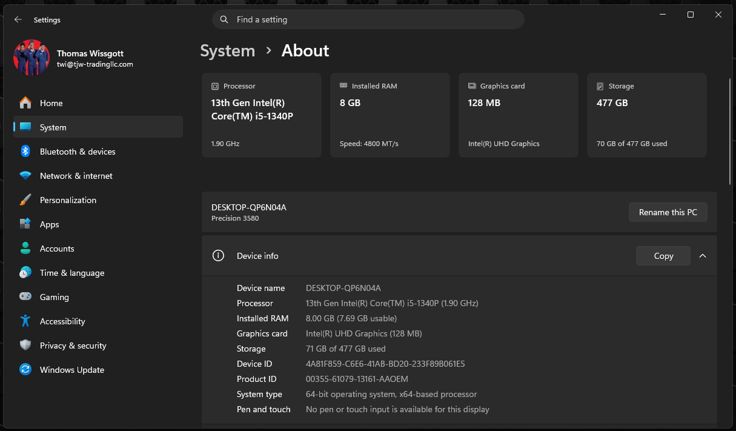Click the Storage drive icon on the card
The image size is (736, 431).
600,86
